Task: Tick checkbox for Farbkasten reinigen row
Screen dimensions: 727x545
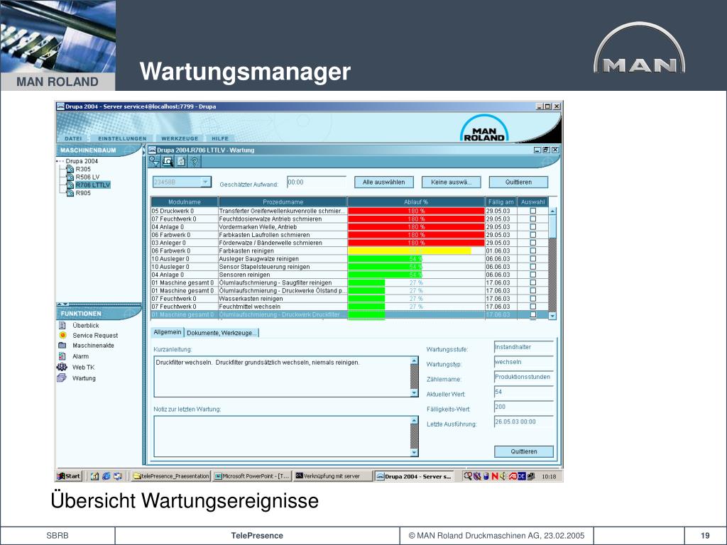Action: pos(532,251)
